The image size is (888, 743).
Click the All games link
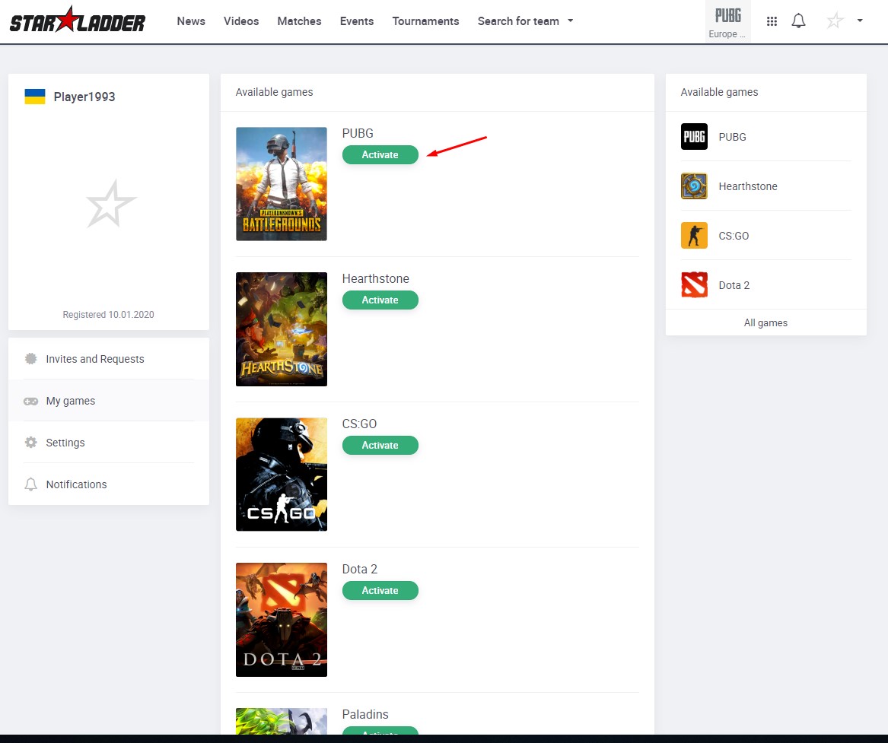[765, 322]
